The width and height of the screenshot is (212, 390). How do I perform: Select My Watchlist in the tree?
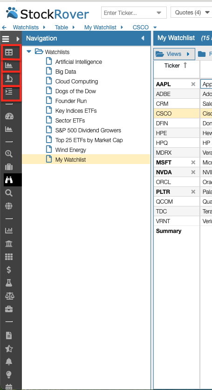[70, 160]
